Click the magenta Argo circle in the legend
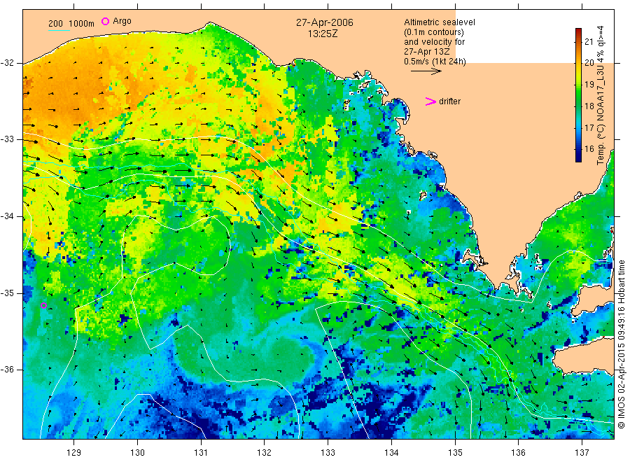Screen dimensions: 630x462 pyautogui.click(x=105, y=21)
